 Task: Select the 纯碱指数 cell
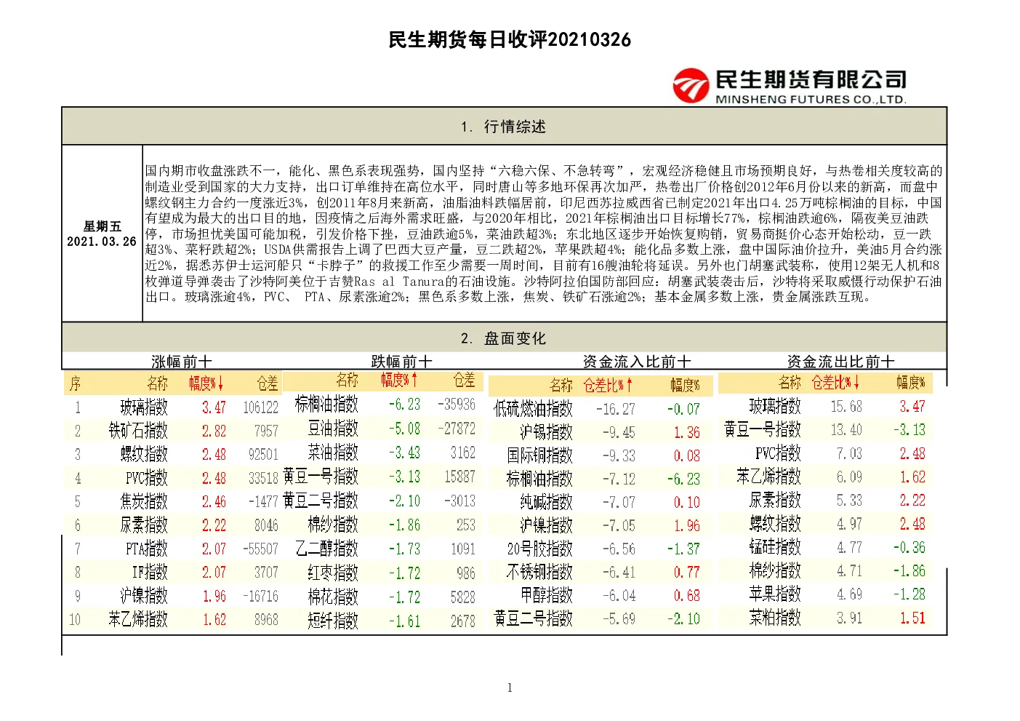[546, 502]
